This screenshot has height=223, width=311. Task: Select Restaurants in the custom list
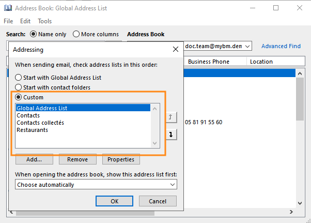32,130
